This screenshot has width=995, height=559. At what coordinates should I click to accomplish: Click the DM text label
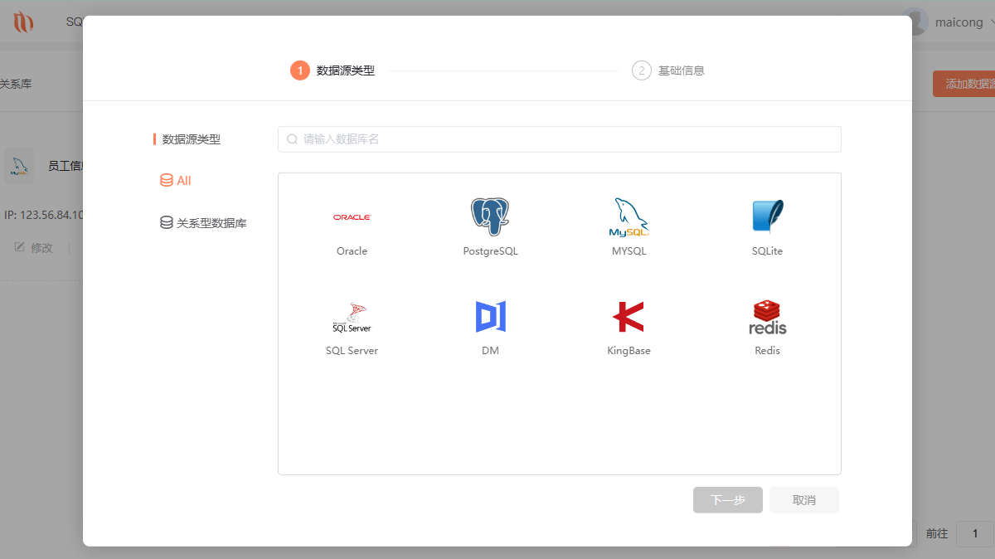[x=490, y=350]
